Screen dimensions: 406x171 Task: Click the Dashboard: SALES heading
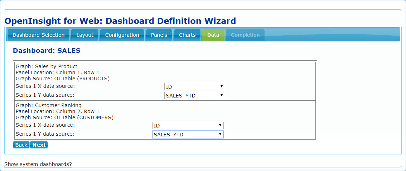pyautogui.click(x=47, y=51)
